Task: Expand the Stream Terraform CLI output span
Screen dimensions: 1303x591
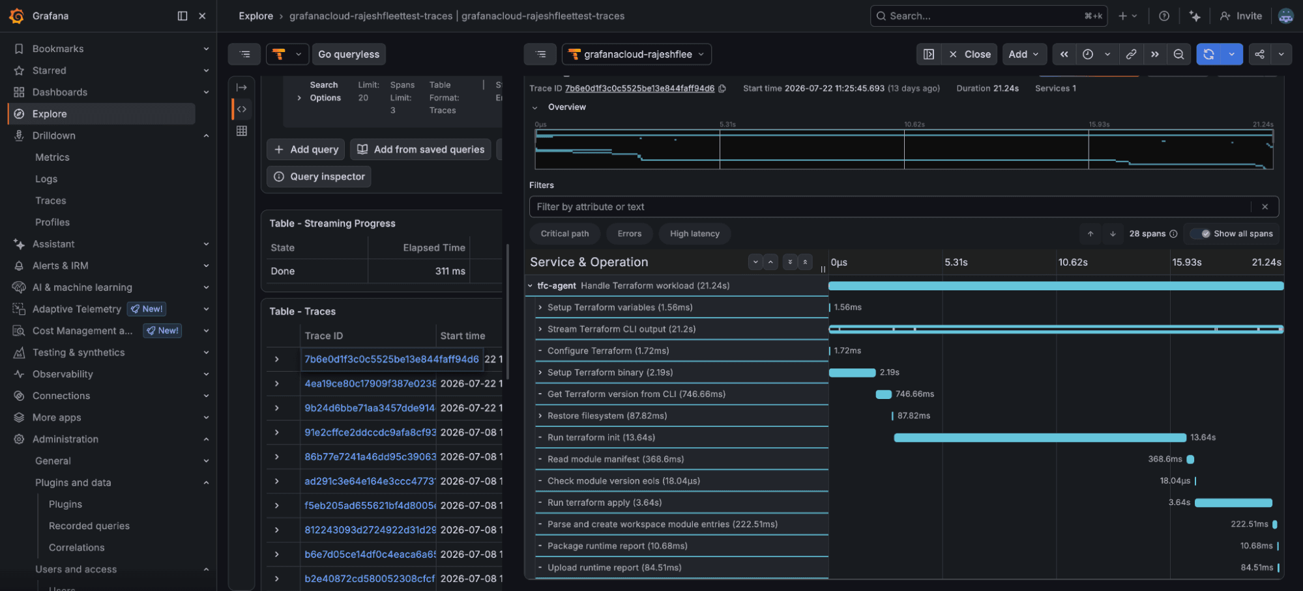Action: [x=540, y=329]
